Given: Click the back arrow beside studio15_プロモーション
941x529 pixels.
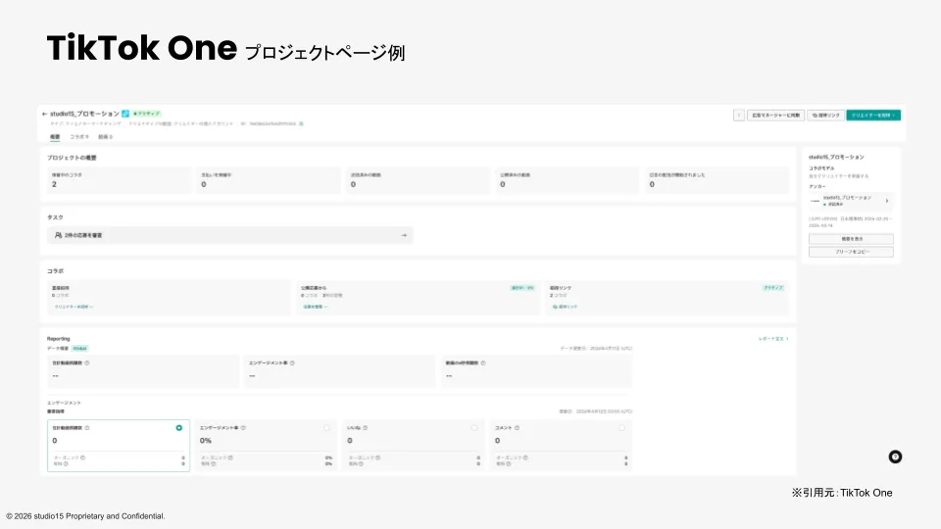Looking at the screenshot, I should 45,114.
